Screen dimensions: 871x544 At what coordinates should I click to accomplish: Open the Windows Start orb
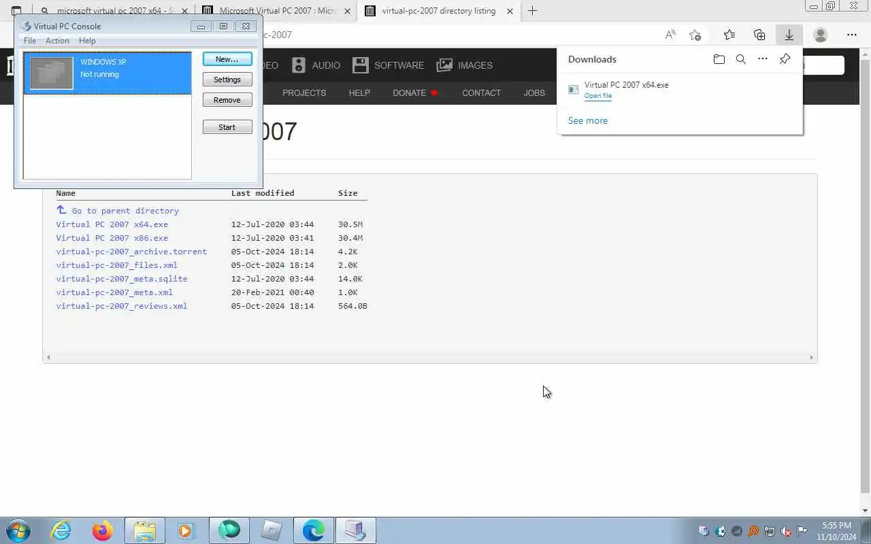coord(18,530)
